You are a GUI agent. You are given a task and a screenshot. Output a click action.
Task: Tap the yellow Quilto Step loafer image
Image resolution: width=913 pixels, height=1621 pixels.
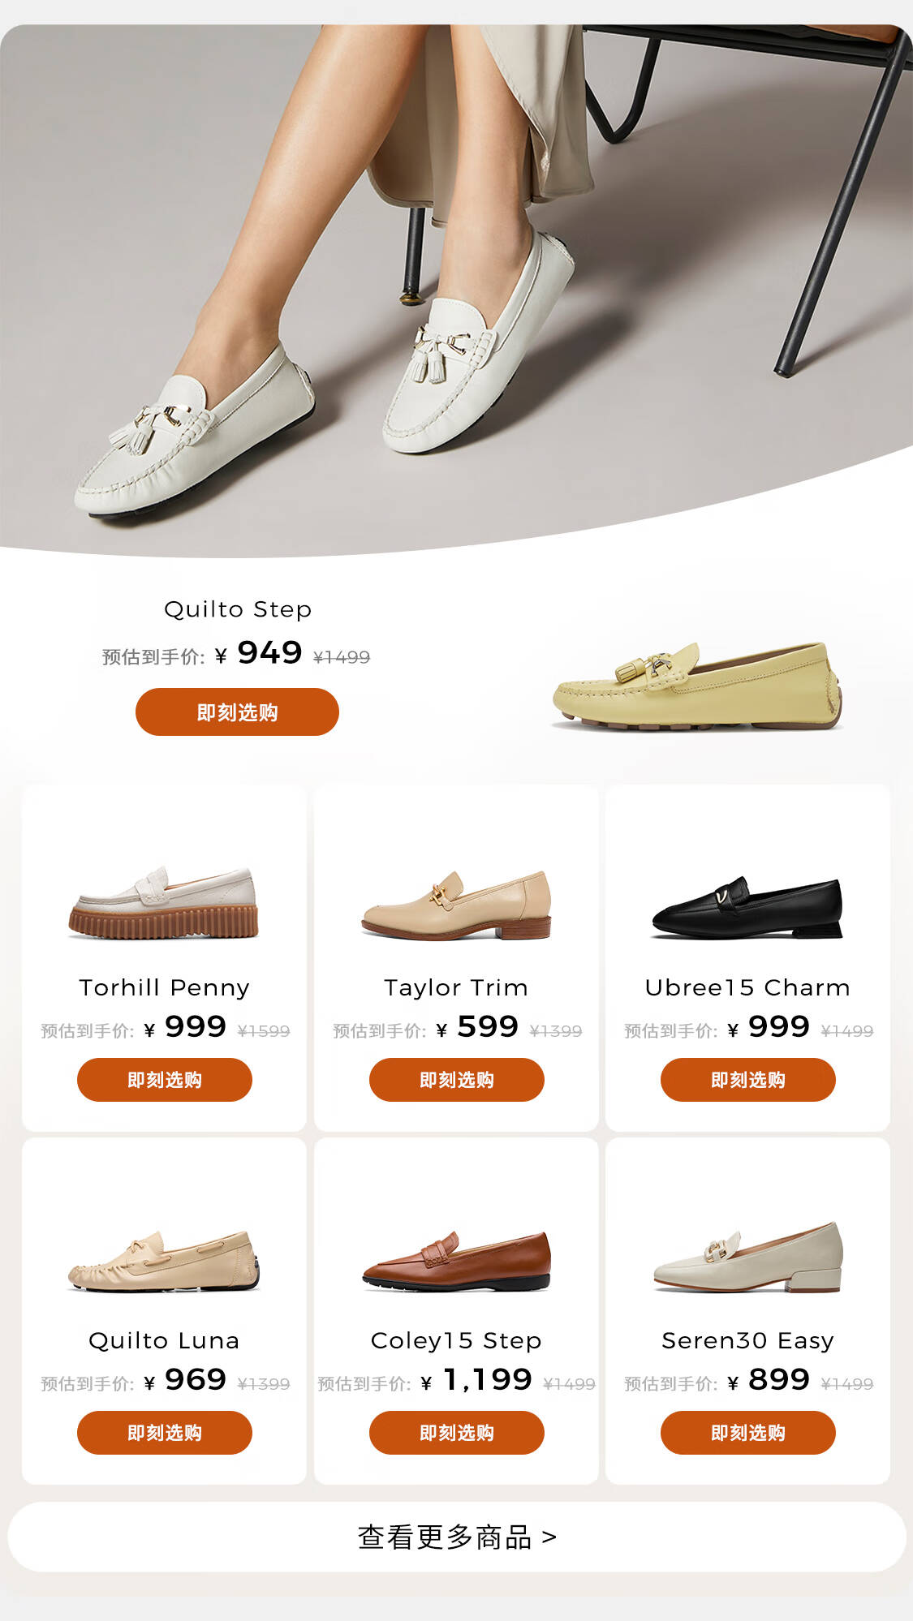point(697,687)
